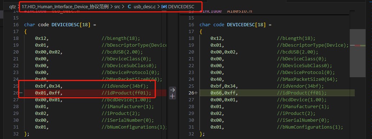
Task: Click the revert change arrow icon between the editors
Action: pos(173,90)
